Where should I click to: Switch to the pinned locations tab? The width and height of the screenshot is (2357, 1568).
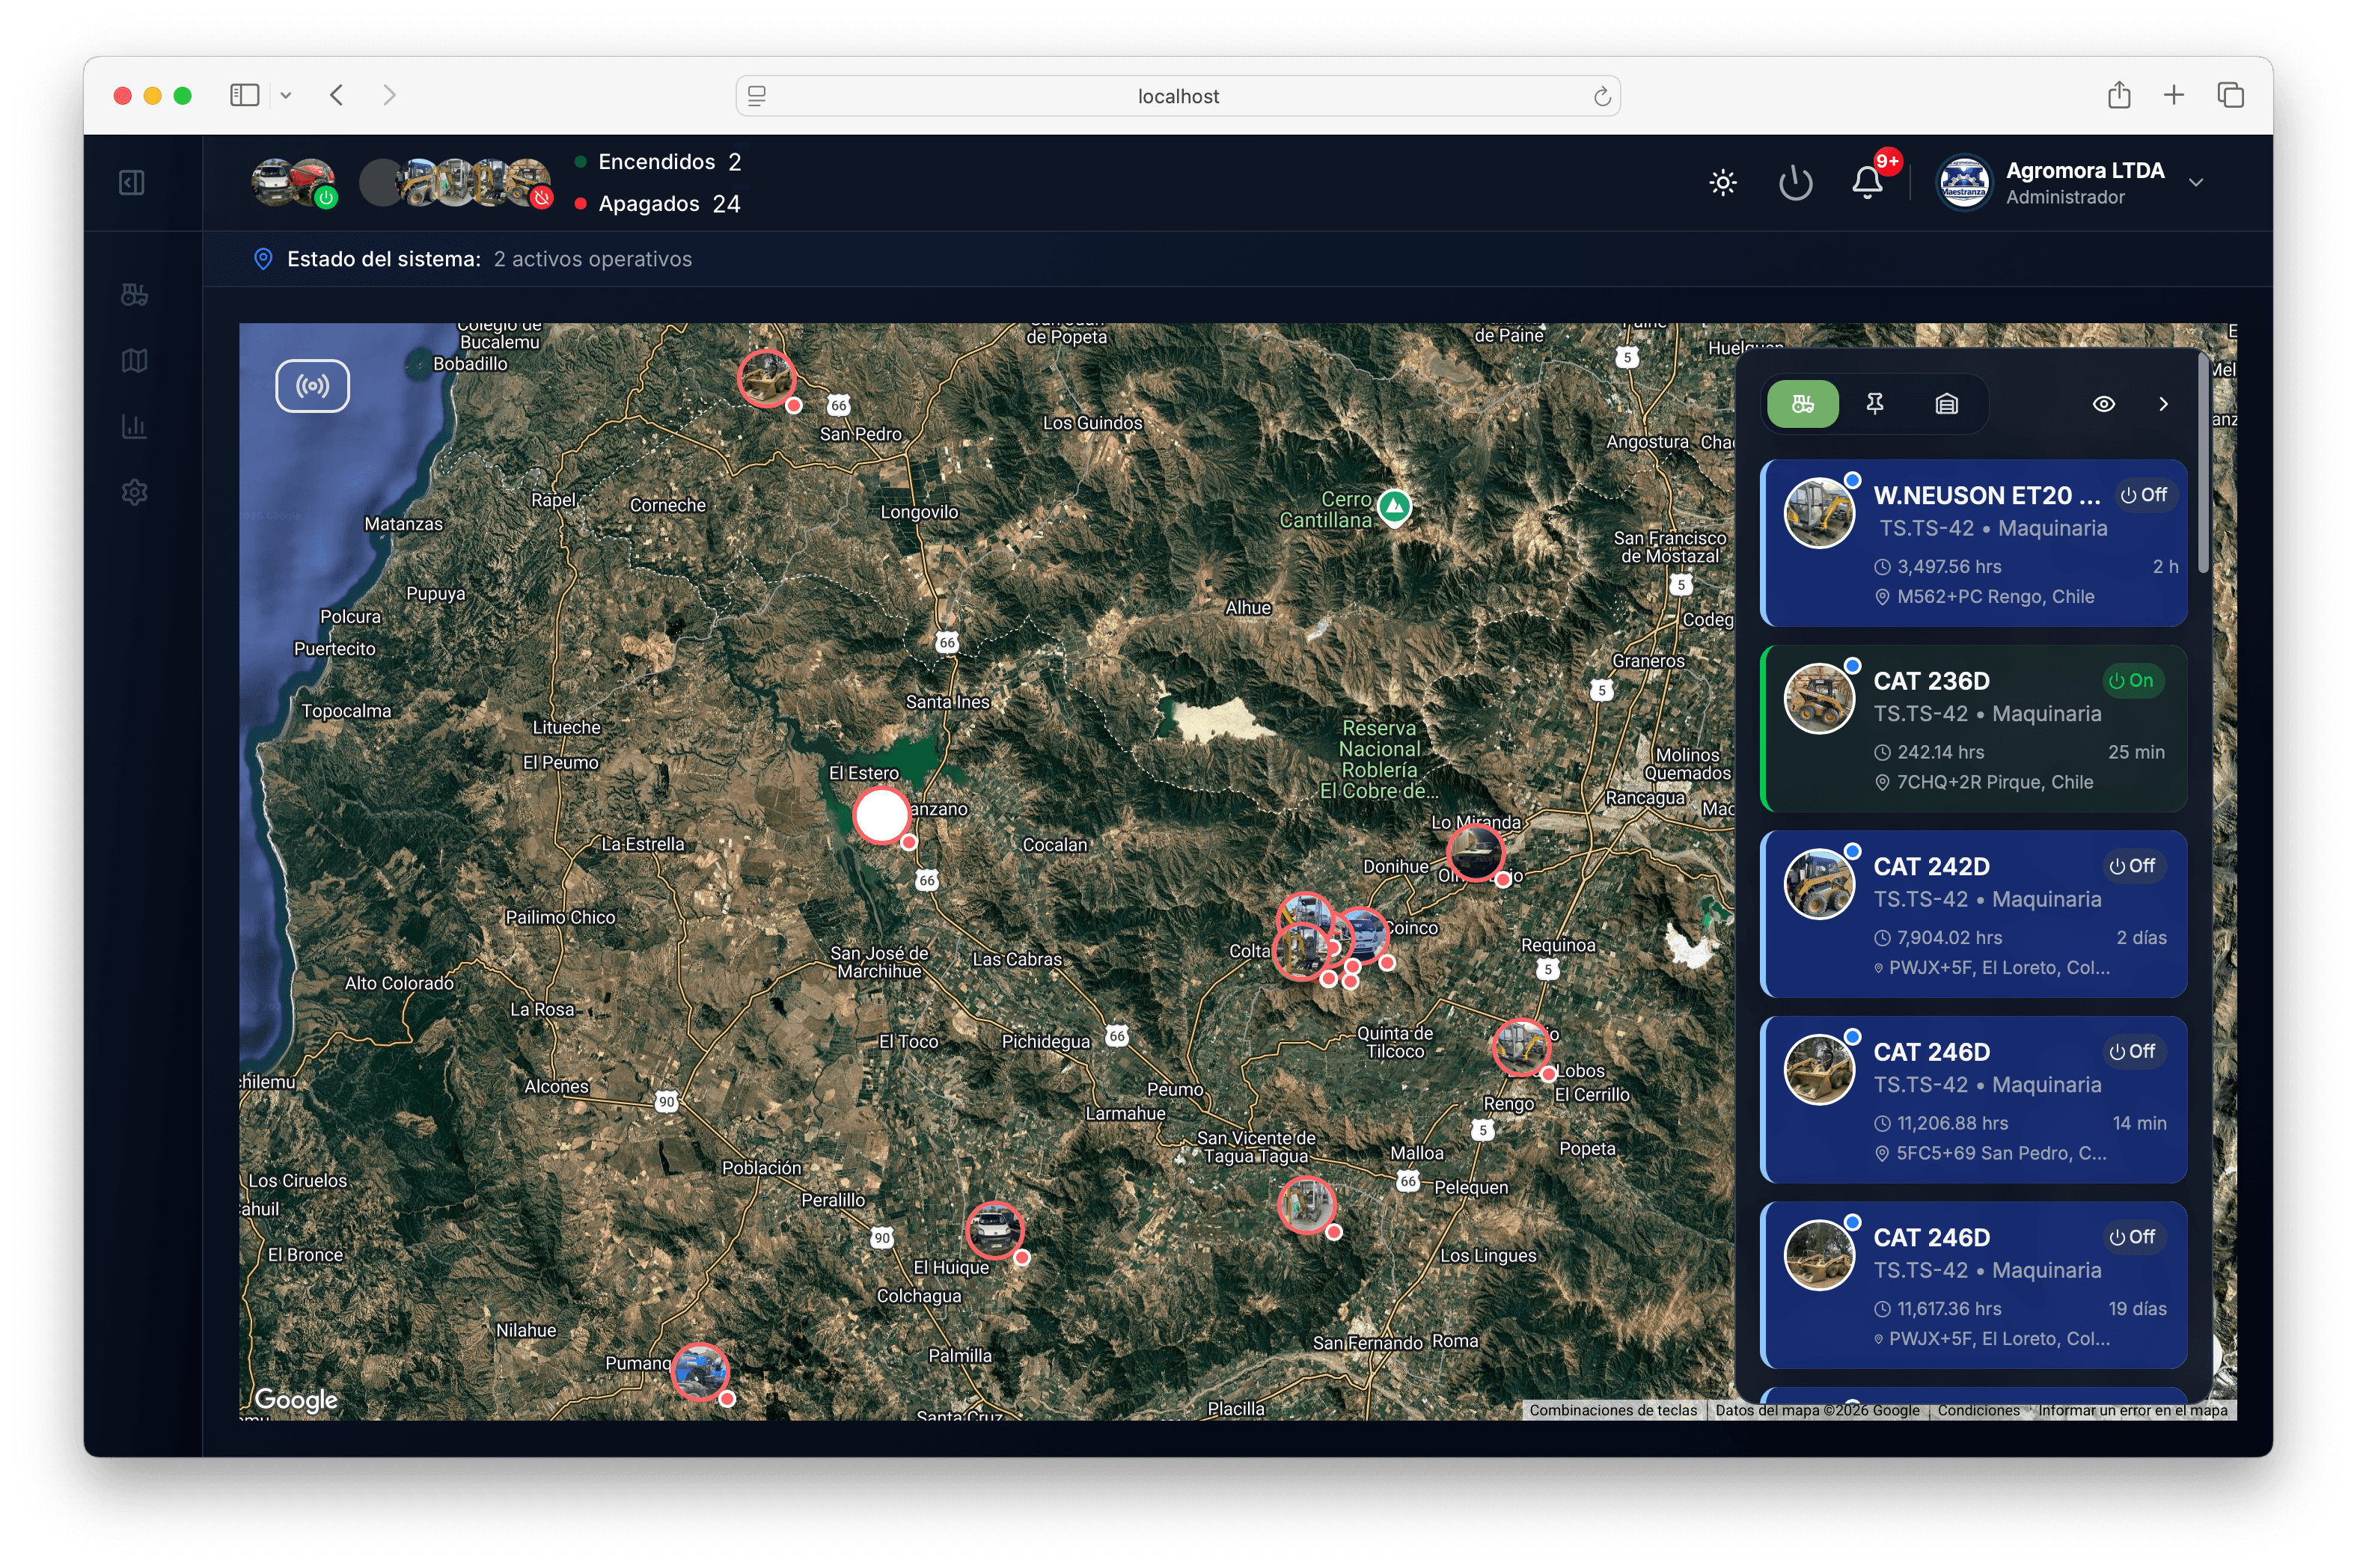[x=1874, y=403]
